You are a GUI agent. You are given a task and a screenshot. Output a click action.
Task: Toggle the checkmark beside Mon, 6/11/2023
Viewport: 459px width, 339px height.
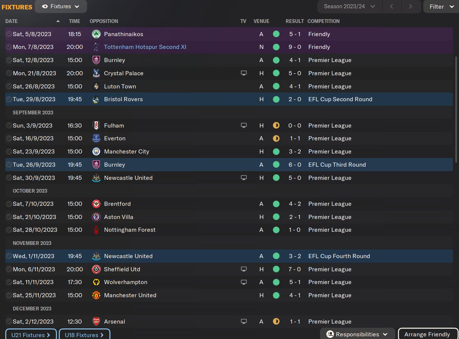pos(9,269)
